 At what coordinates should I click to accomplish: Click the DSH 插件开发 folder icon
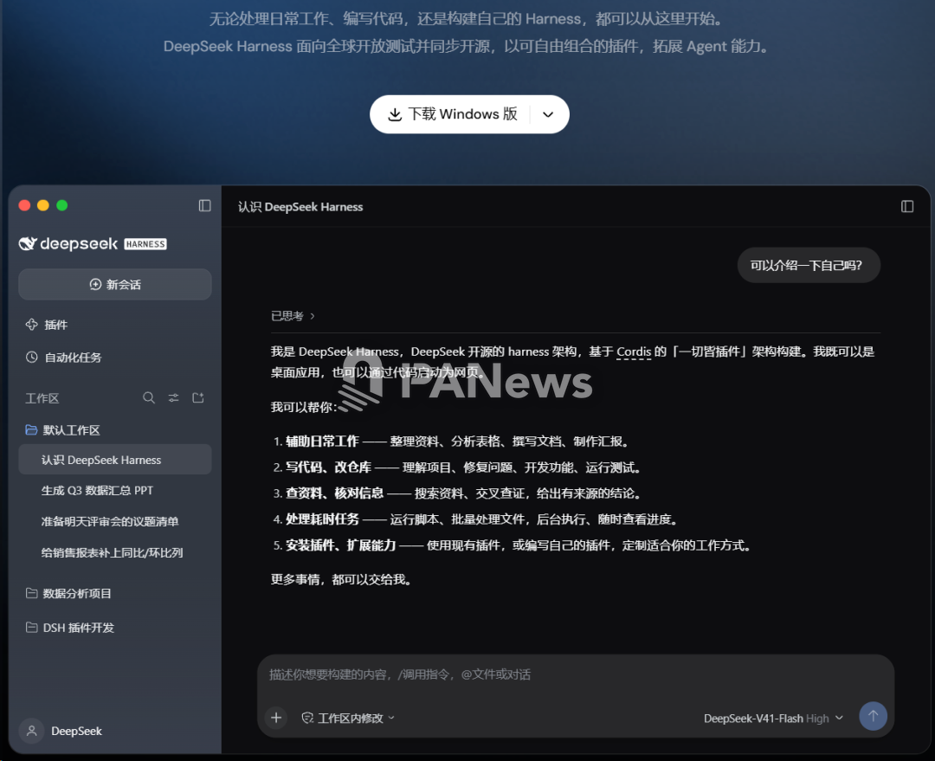pos(32,627)
